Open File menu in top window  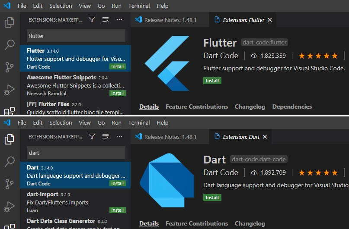tap(22, 6)
